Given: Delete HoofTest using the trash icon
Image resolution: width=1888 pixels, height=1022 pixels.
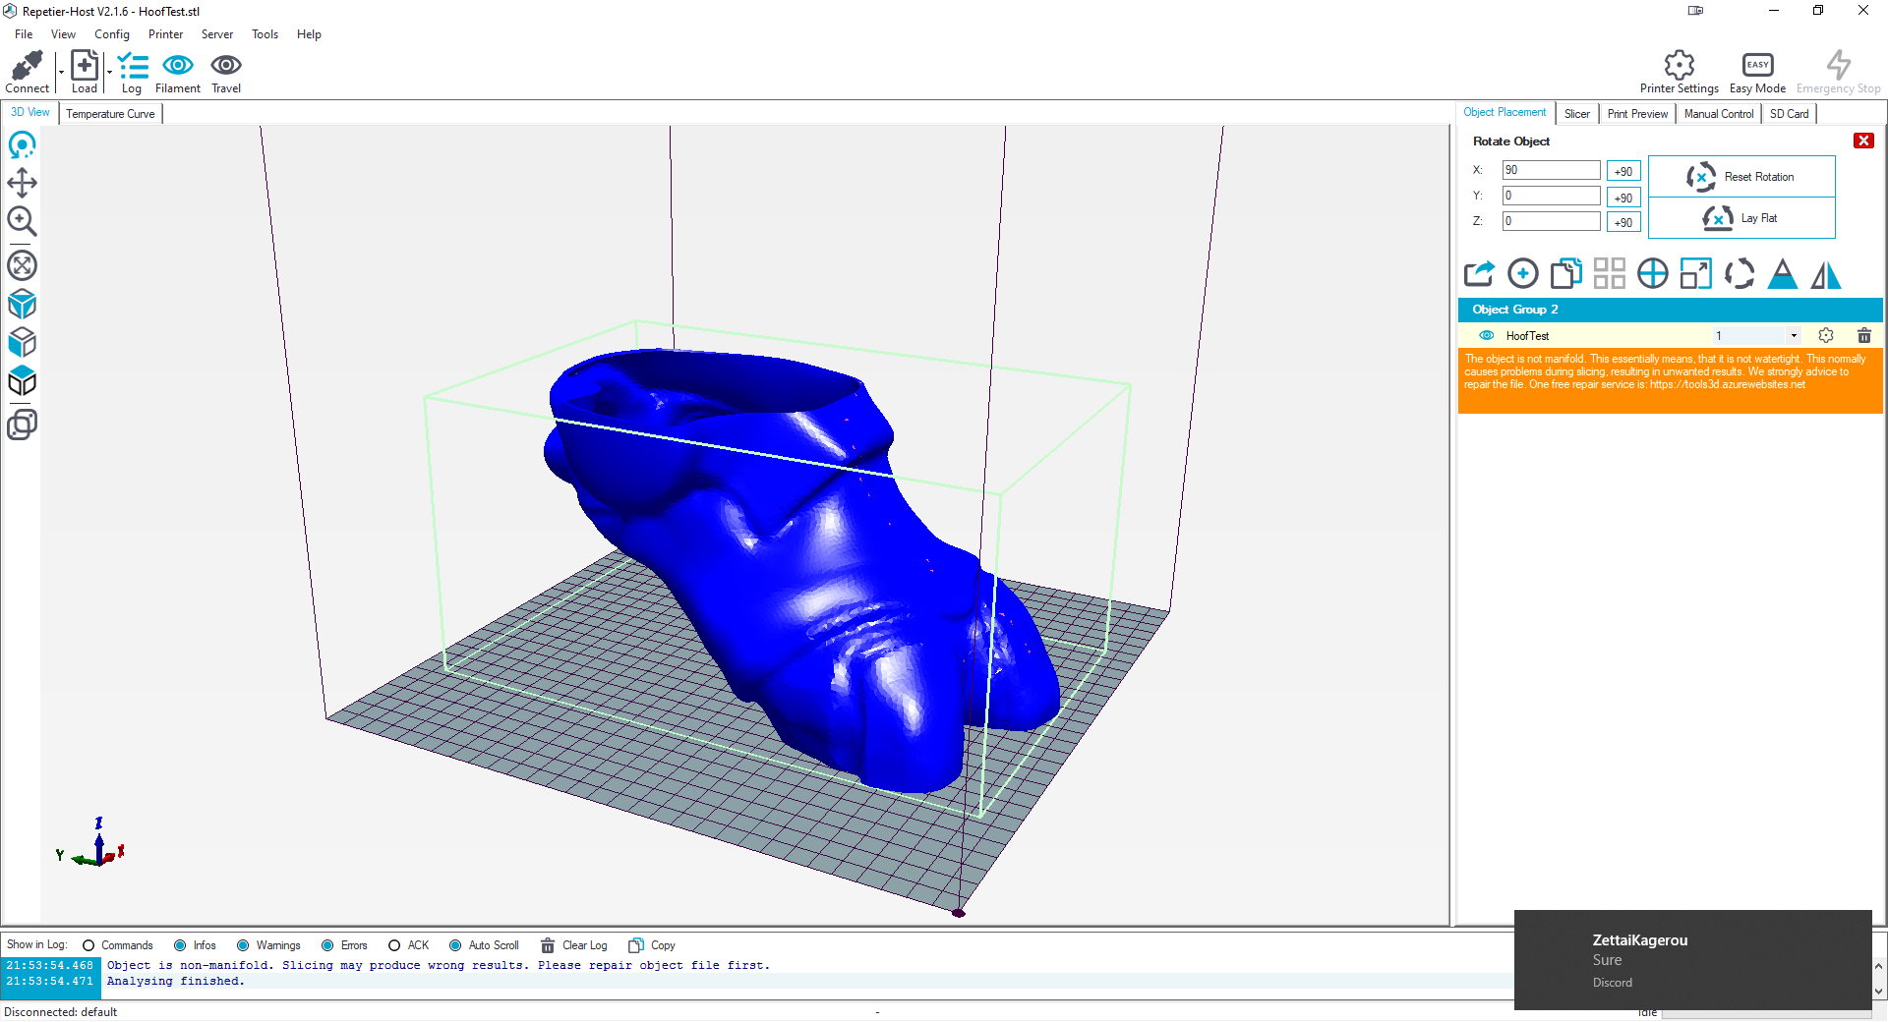Looking at the screenshot, I should [x=1863, y=336].
